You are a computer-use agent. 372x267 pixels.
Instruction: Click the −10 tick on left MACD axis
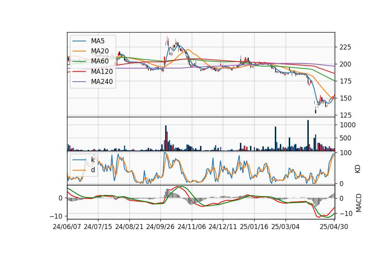(x=56, y=216)
